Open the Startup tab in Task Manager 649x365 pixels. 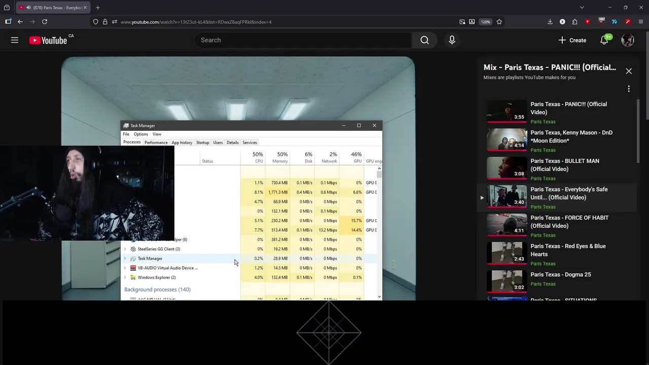pyautogui.click(x=203, y=142)
